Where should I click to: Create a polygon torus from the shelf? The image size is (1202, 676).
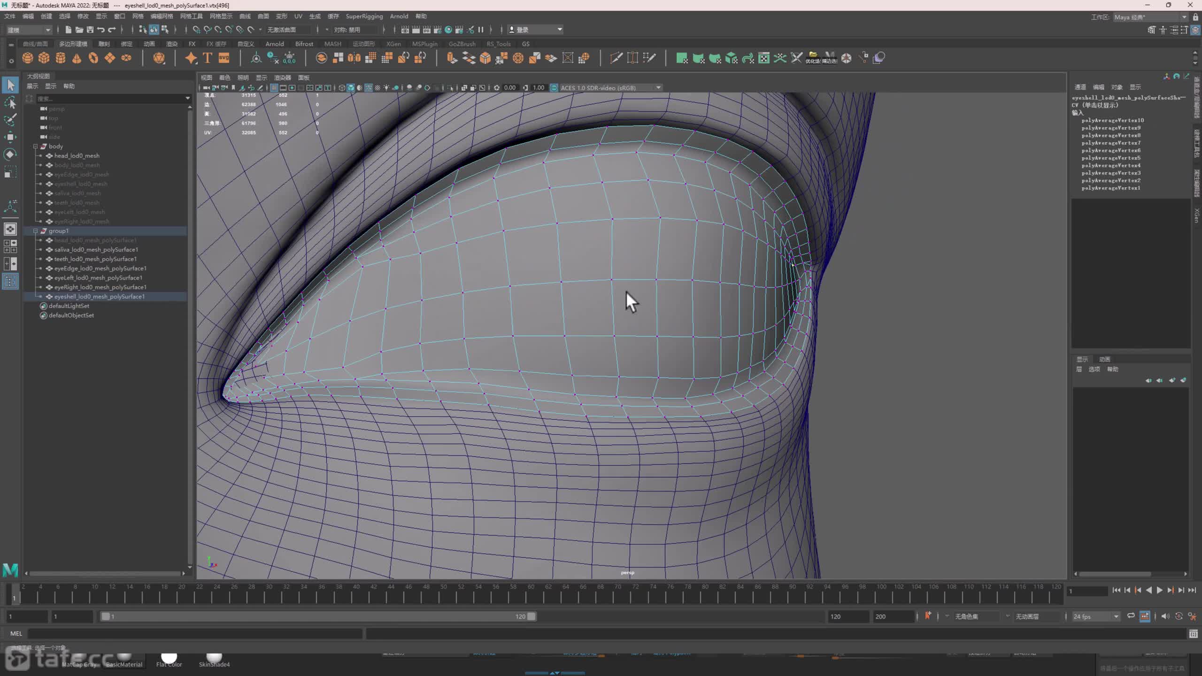pyautogui.click(x=93, y=58)
